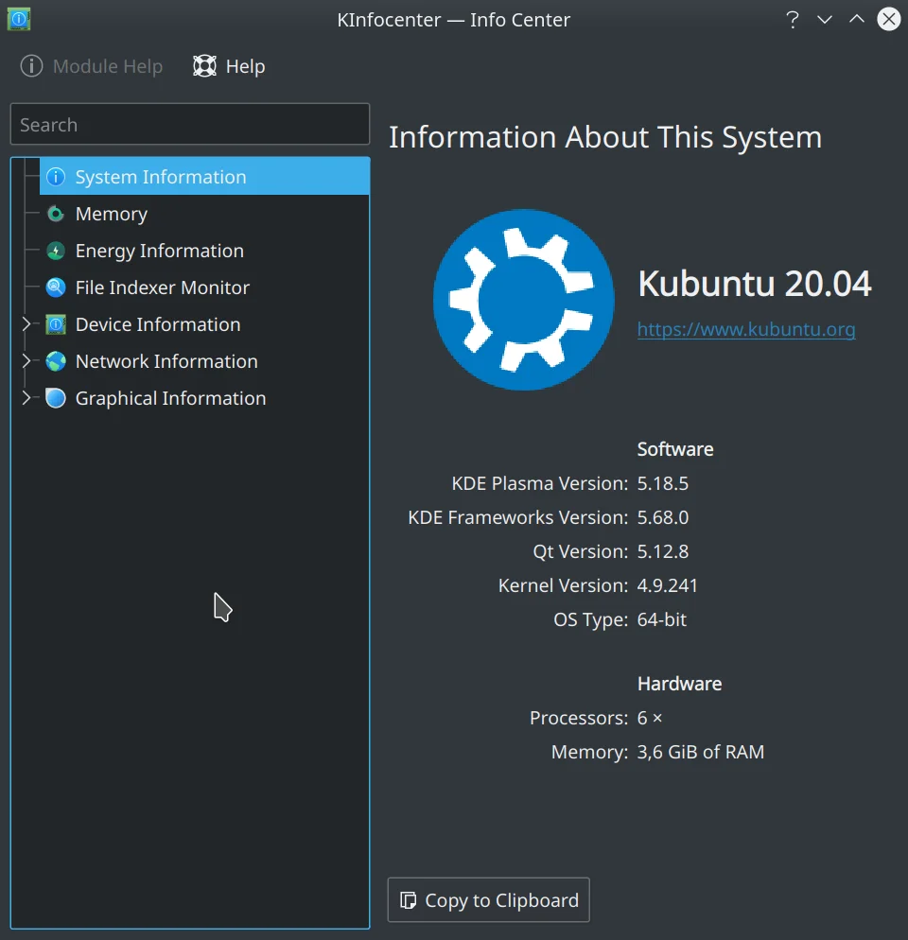The image size is (908, 940).
Task: Click the Kubuntu 20.04 heading
Action: pos(755,283)
